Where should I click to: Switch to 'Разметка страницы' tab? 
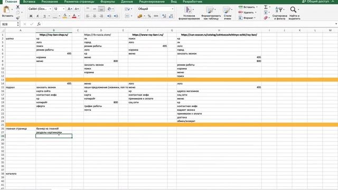pyautogui.click(x=79, y=2)
